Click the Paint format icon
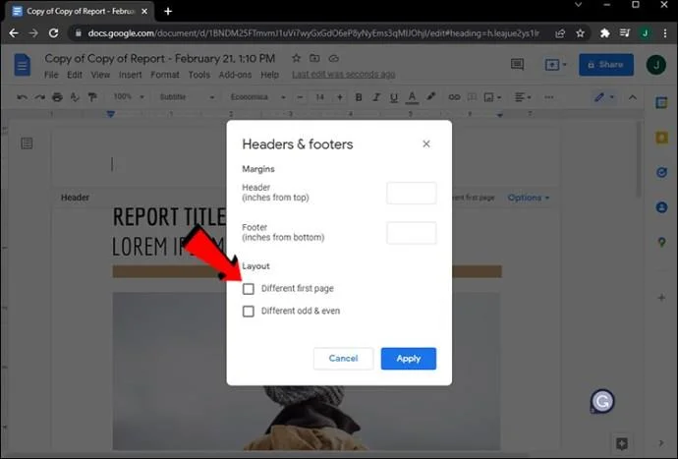 [x=92, y=97]
